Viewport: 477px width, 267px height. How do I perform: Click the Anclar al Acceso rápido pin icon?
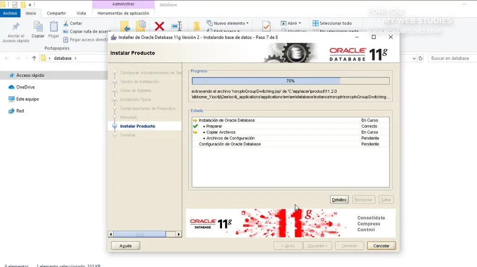point(16,27)
